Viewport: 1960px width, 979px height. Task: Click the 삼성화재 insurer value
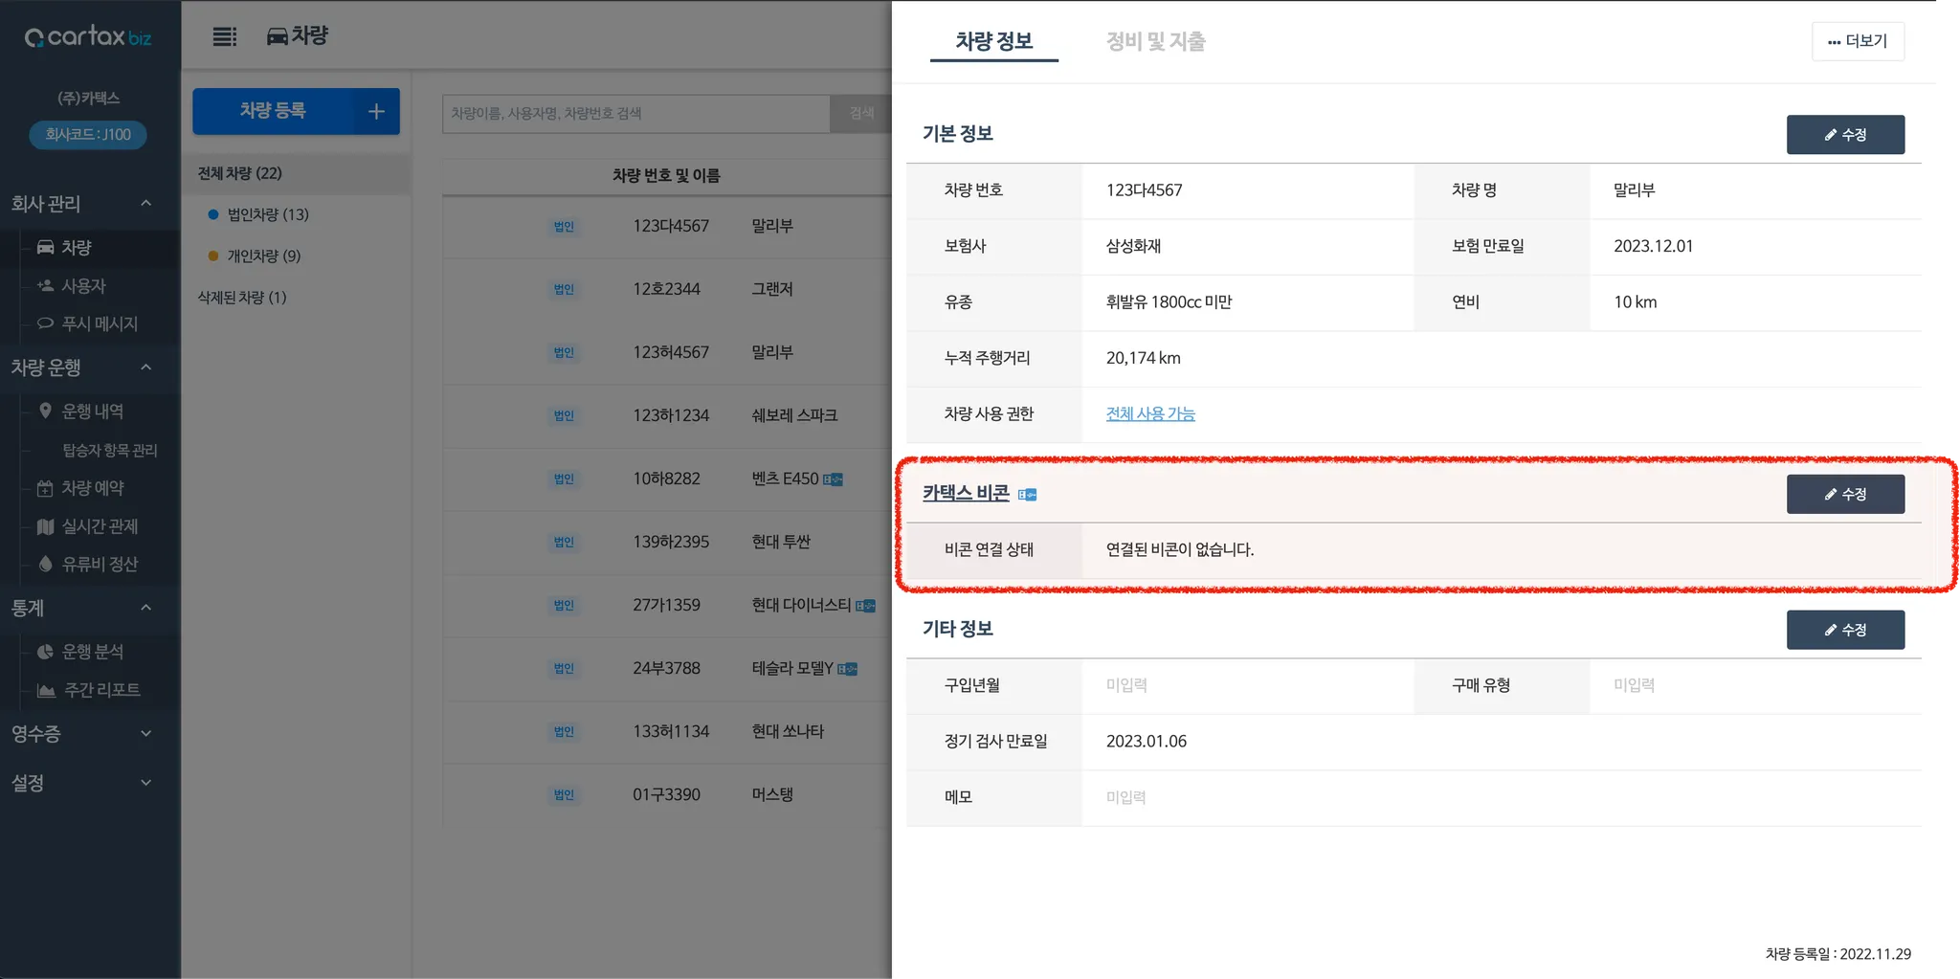pyautogui.click(x=1133, y=246)
